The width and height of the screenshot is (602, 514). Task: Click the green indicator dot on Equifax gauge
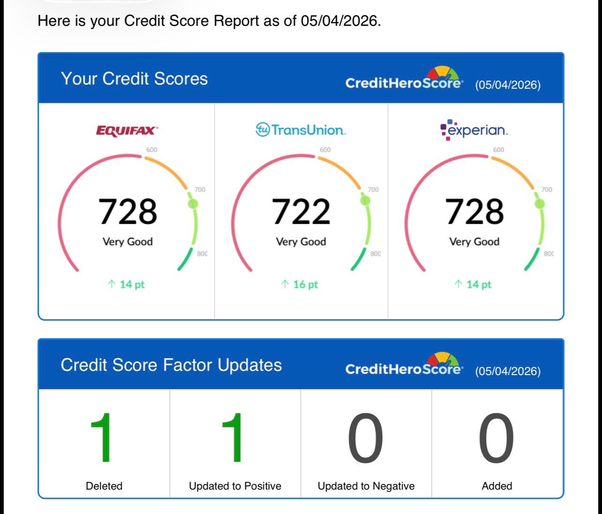193,204
